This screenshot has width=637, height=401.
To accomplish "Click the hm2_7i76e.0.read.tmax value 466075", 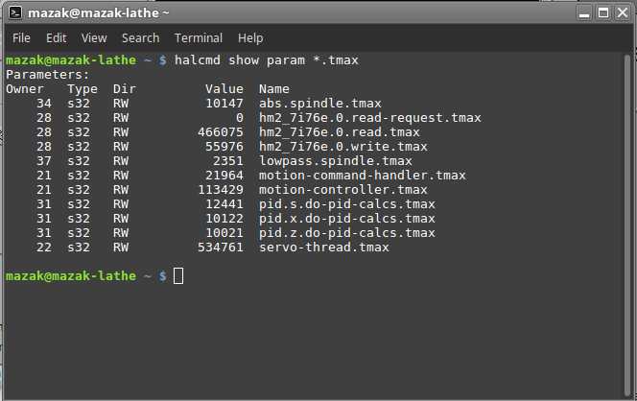I will [221, 132].
